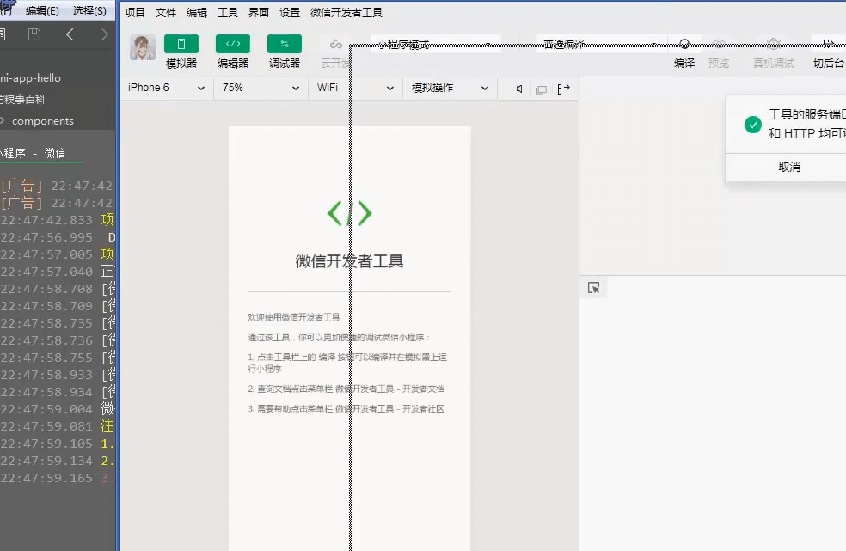
Task: Open 选择(S) menu in HBuilder window
Action: (89, 11)
